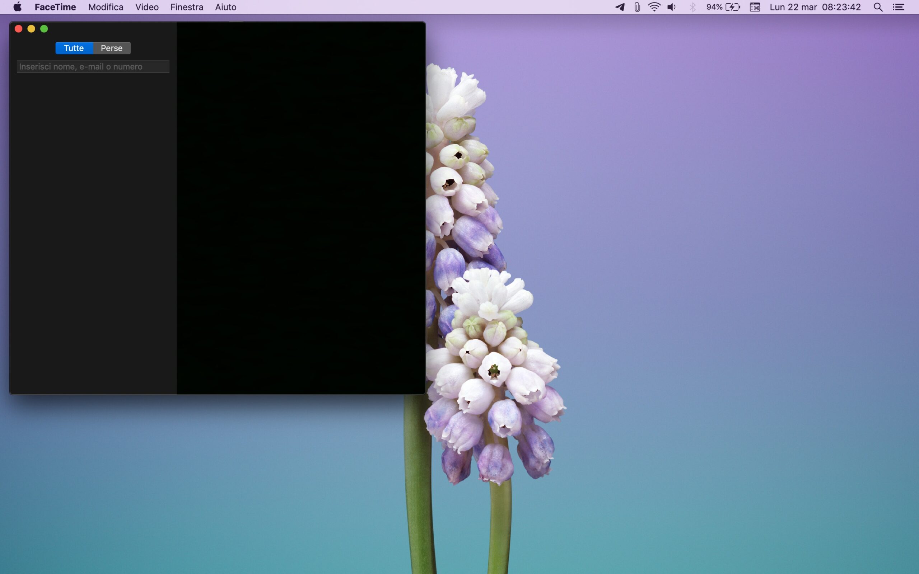This screenshot has width=919, height=574.
Task: Click the keyboard viewer menu icon
Action: (x=755, y=7)
